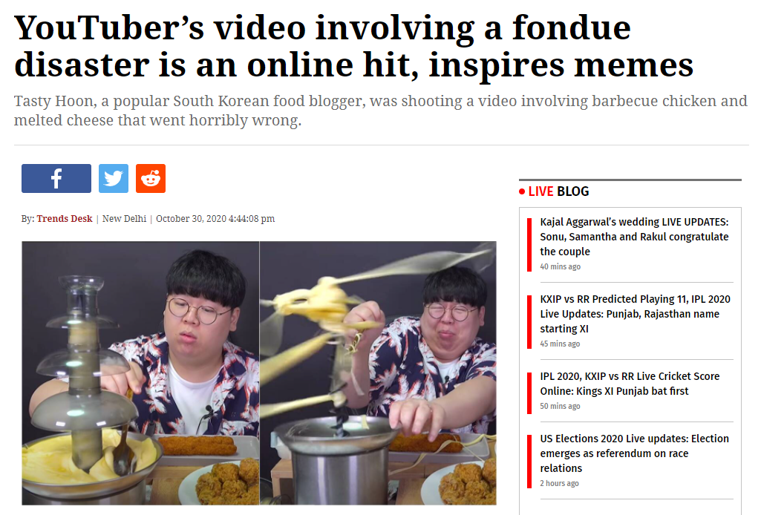Open the Trends Desk author link
Viewport: 761px width, 515px height.
click(65, 219)
